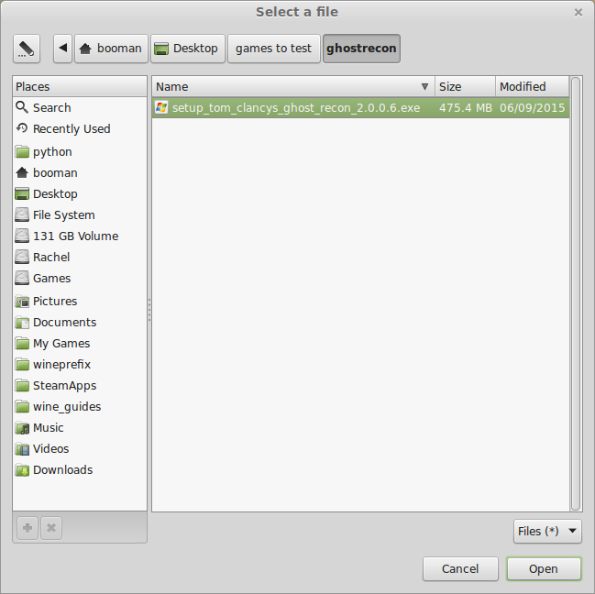The image size is (595, 594).
Task: Close the Select a file dialog
Action: pos(578,13)
